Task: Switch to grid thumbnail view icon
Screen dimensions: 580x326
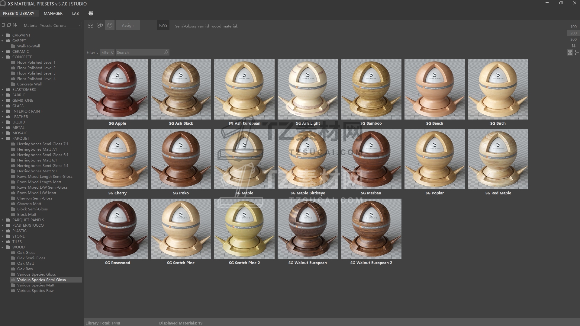Action: (570, 53)
